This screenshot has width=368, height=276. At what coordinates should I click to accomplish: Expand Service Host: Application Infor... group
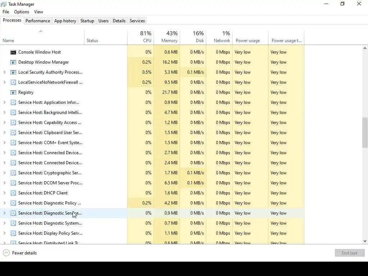pyautogui.click(x=4, y=102)
